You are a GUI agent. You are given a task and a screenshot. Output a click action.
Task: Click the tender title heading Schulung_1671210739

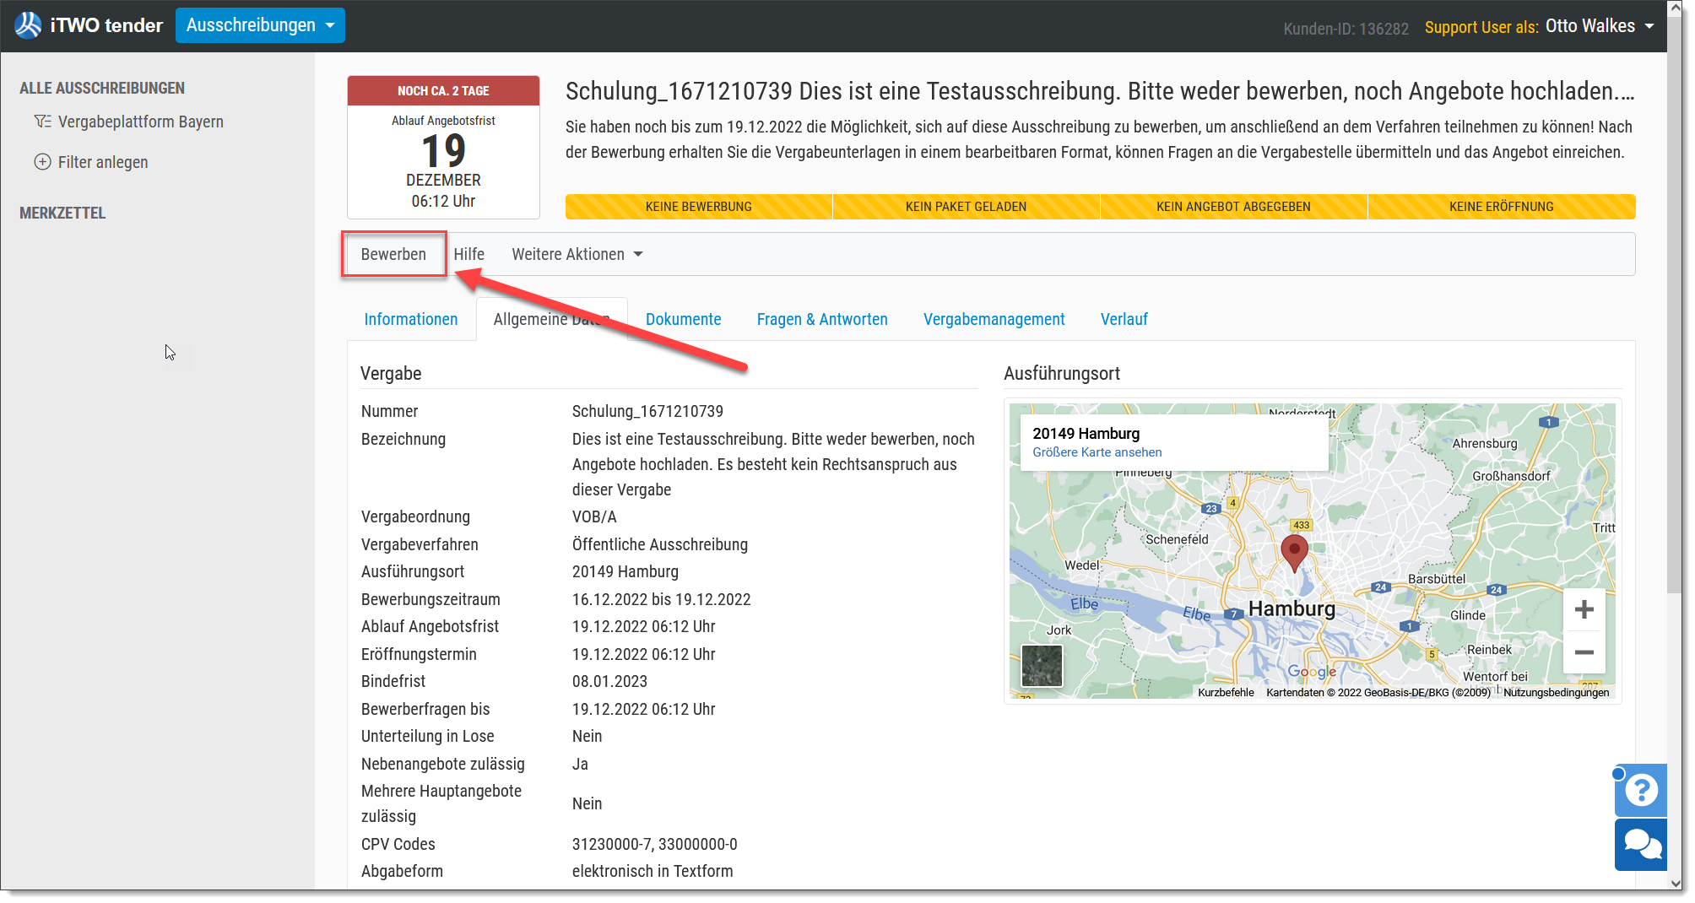pyautogui.click(x=1100, y=91)
